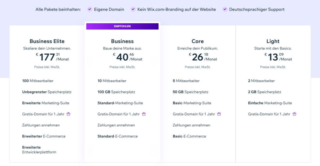The width and height of the screenshot is (320, 166).
Task: Click the Empfohlen purple banner
Action: point(122,26)
